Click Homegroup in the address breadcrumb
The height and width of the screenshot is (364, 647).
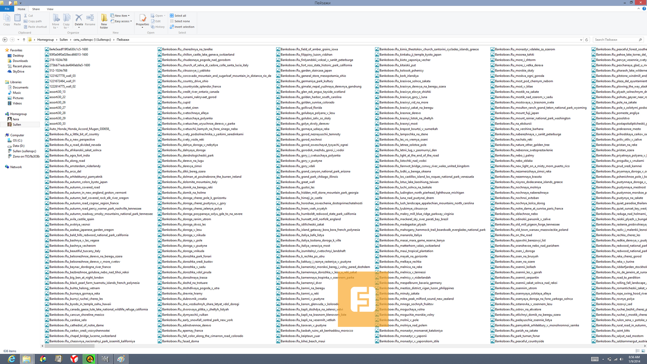pyautogui.click(x=45, y=40)
